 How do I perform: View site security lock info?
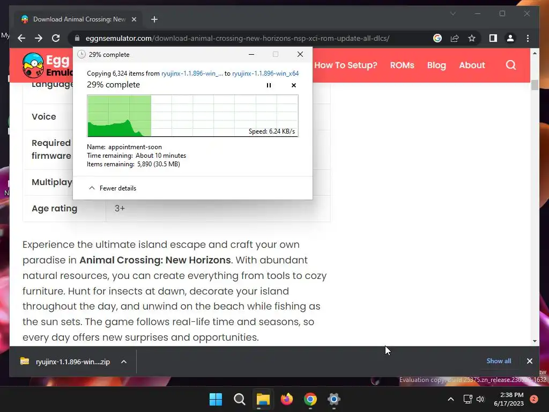pyautogui.click(x=77, y=38)
